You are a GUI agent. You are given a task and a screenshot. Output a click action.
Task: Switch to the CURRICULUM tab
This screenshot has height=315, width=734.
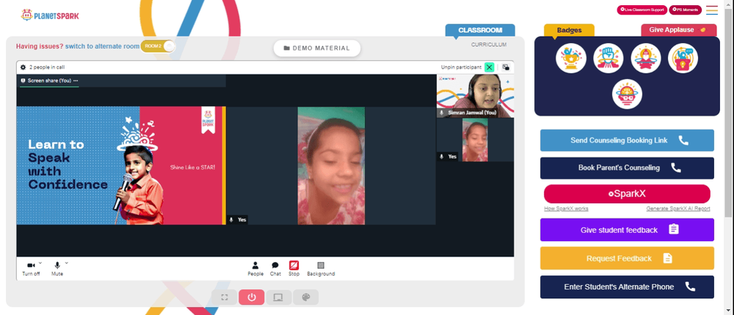(489, 45)
